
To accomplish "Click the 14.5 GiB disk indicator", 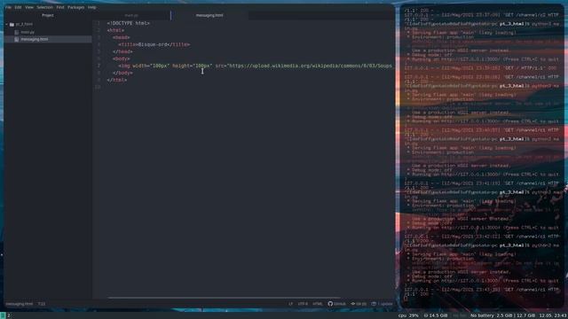I will 436,315.
